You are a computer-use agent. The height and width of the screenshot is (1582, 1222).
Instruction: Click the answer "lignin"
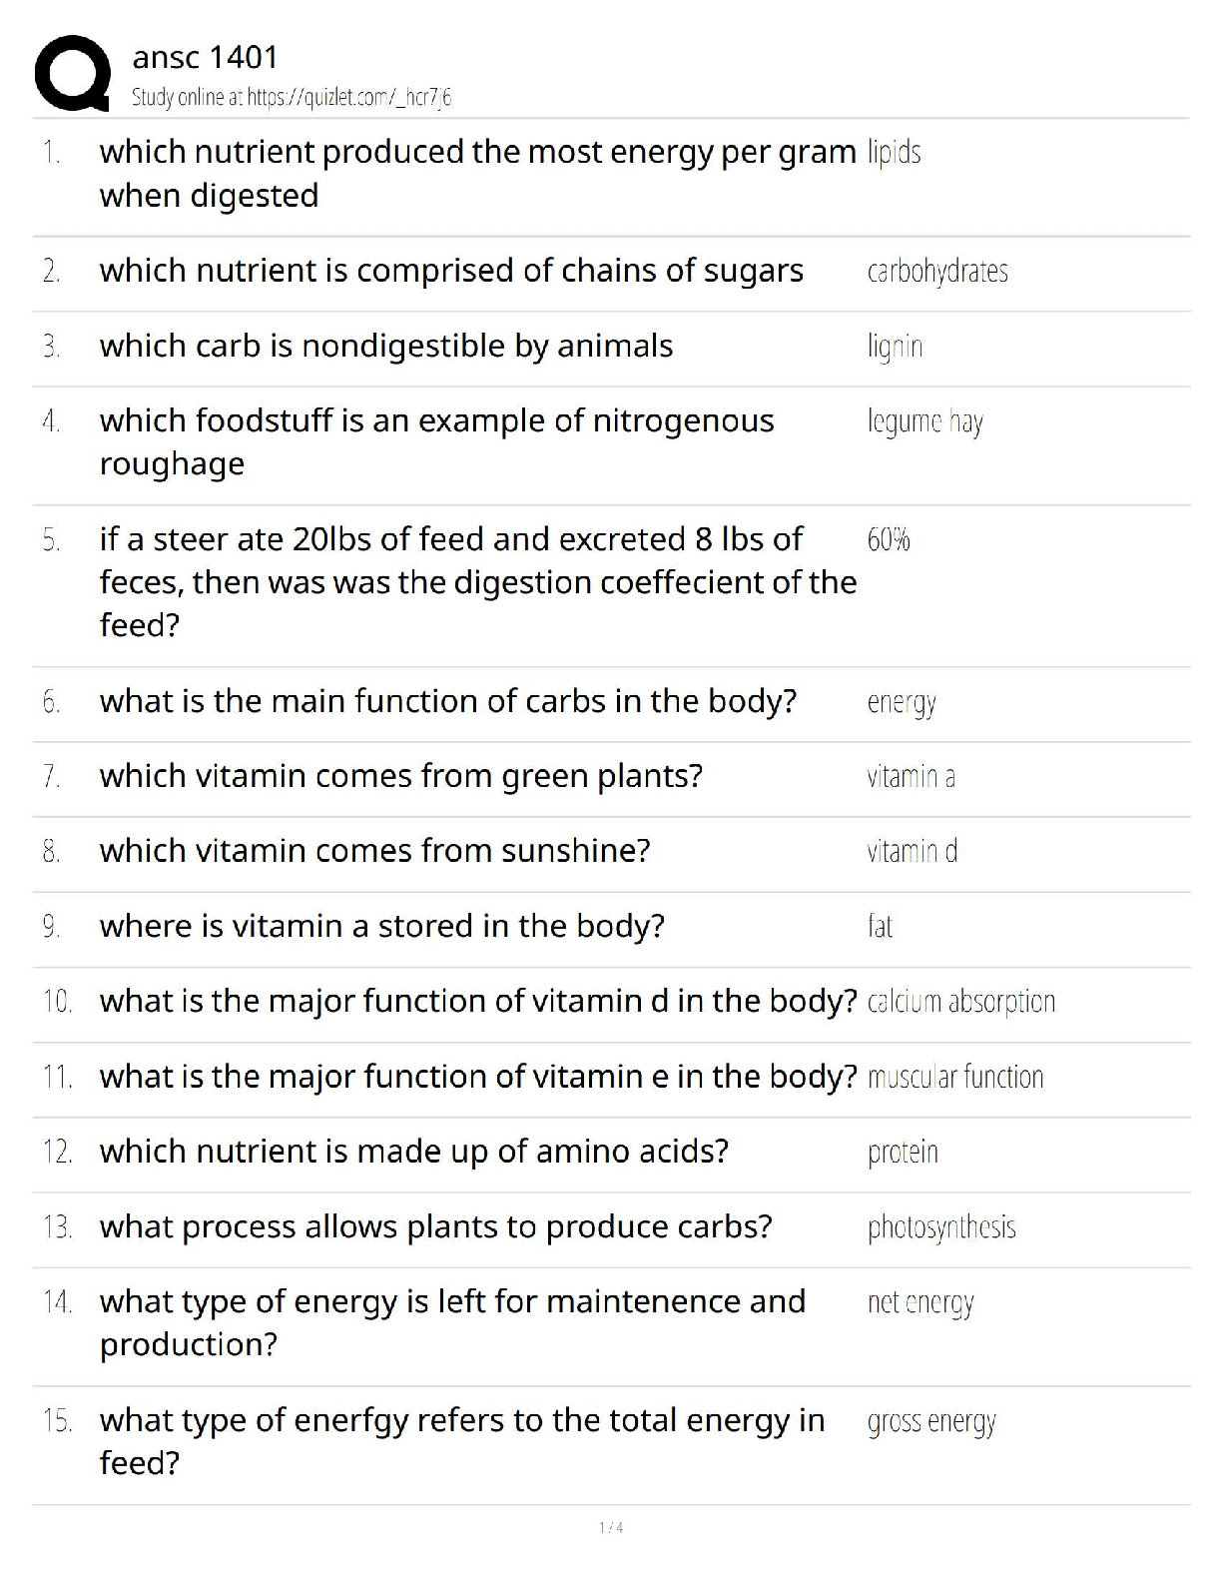point(895,347)
